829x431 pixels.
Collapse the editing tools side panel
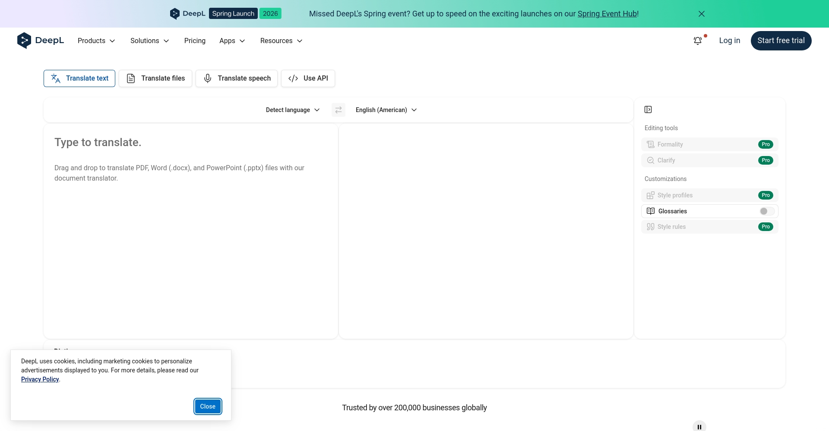tap(648, 109)
